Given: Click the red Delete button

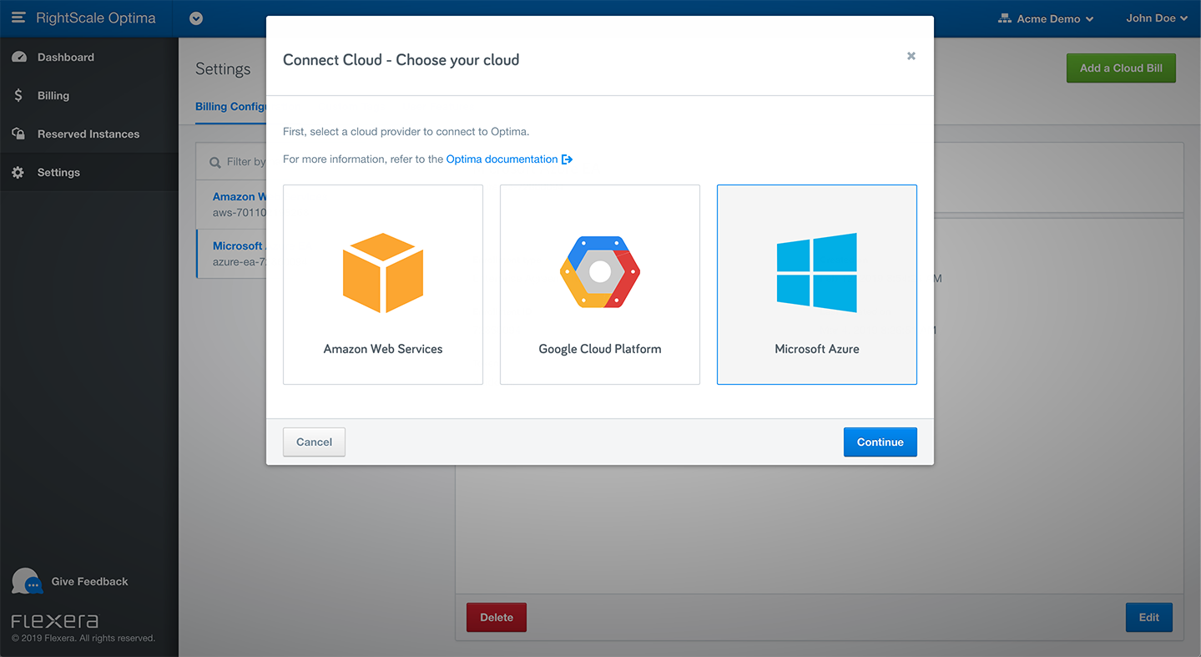Looking at the screenshot, I should click(497, 618).
